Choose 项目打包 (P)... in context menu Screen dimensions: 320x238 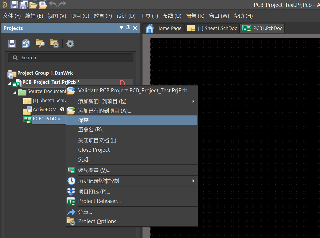132,192
